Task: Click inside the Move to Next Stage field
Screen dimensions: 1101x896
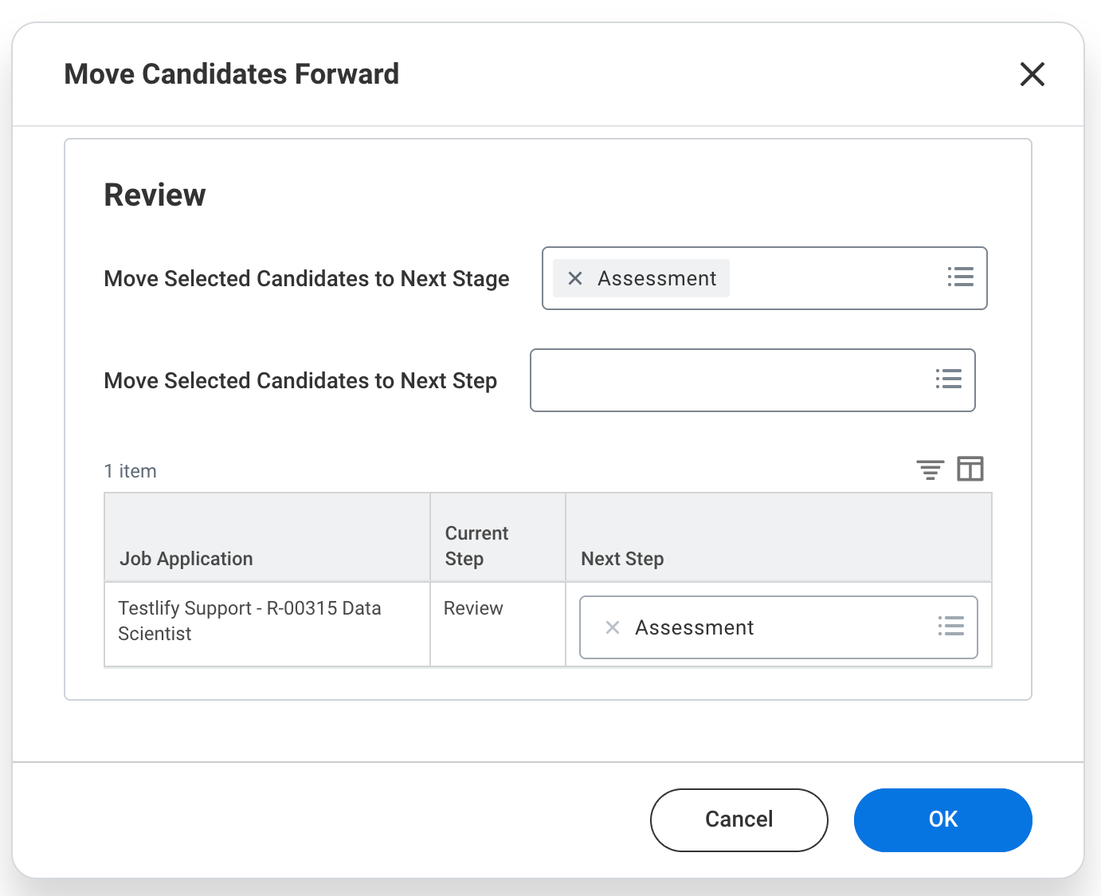Action: pos(829,278)
